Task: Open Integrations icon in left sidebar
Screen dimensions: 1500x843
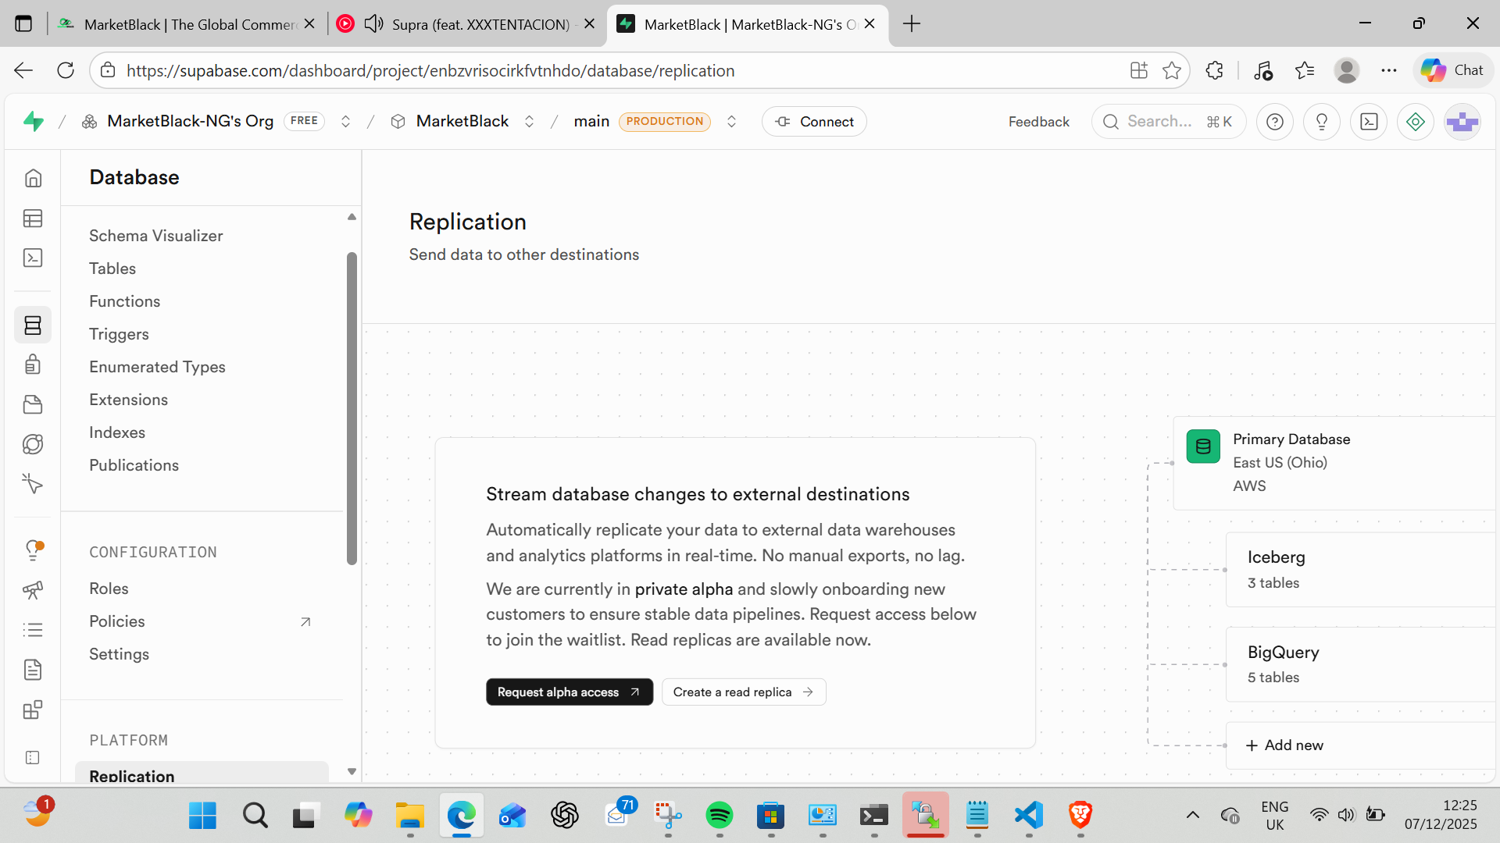Action: coord(33,710)
